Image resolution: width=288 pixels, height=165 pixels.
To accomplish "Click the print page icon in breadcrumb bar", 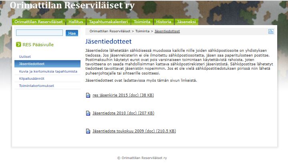I will click(x=271, y=31).
